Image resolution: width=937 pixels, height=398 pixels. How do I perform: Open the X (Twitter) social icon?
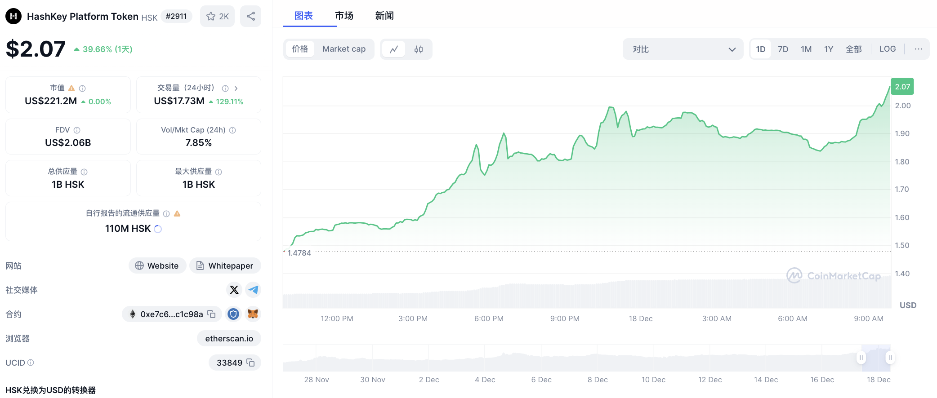[234, 290]
